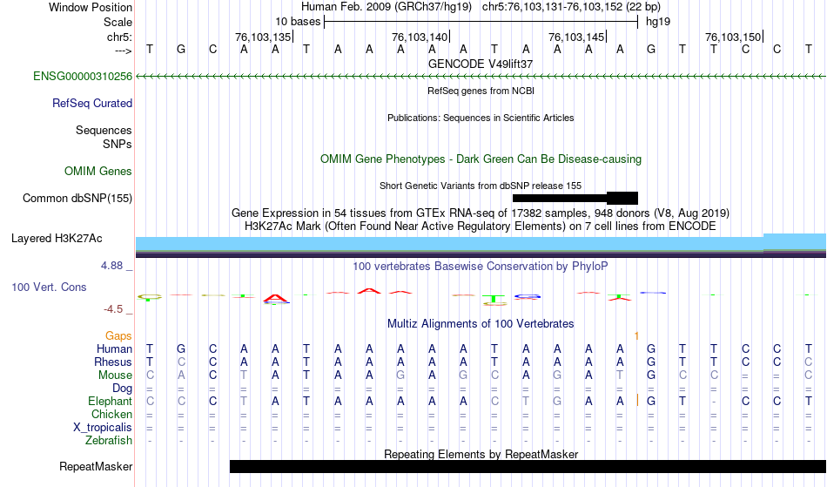Click the -4.5 conservation axis value
Viewport: 827px width, 487px height.
click(x=113, y=308)
